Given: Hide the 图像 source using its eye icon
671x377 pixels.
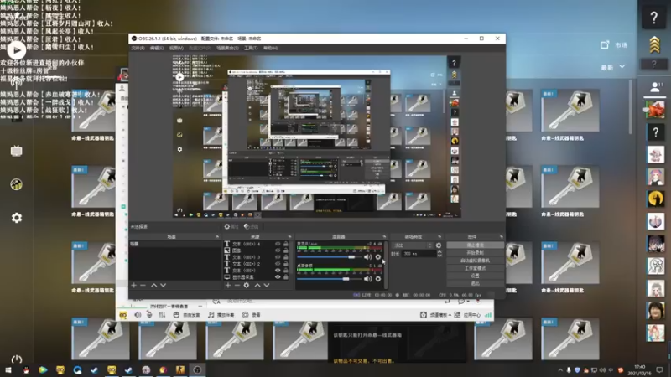Looking at the screenshot, I should (x=278, y=250).
